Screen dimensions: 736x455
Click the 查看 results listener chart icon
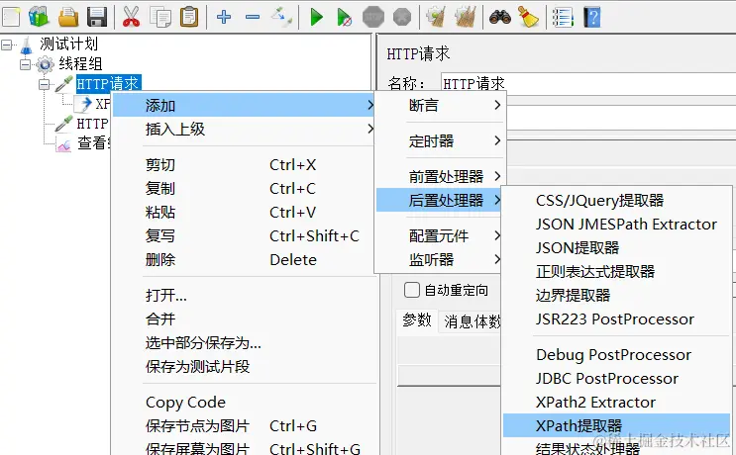click(63, 144)
